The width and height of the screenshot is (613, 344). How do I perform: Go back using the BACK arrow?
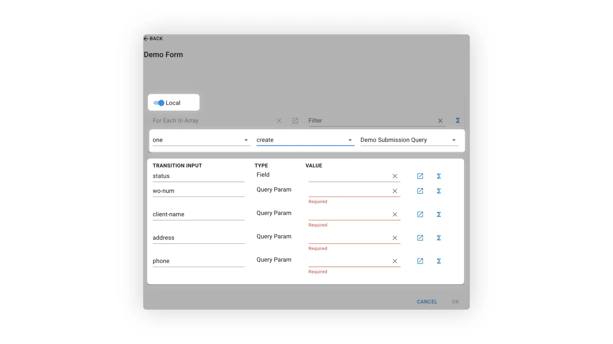(x=147, y=38)
